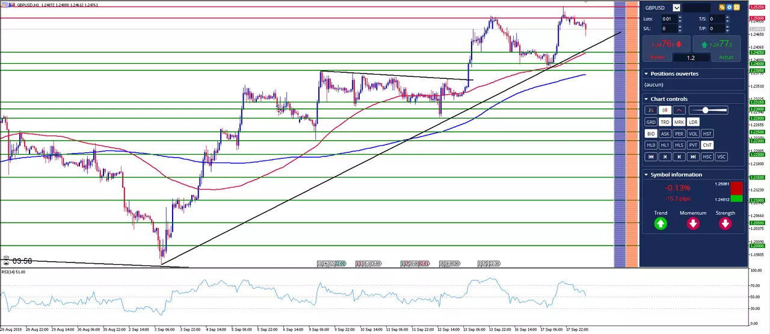This screenshot has height=334, width=770.
Task: Click the green Trend up arrow indicator
Action: (x=661, y=224)
